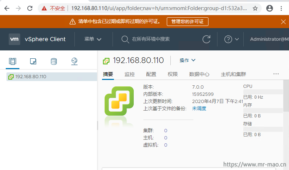
Task: Click the address bar URL
Action: point(159,8)
